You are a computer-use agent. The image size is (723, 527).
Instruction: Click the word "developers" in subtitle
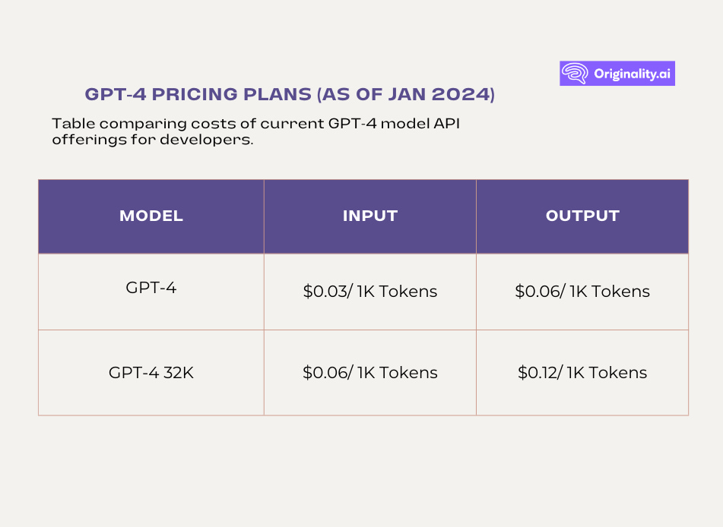(207, 140)
